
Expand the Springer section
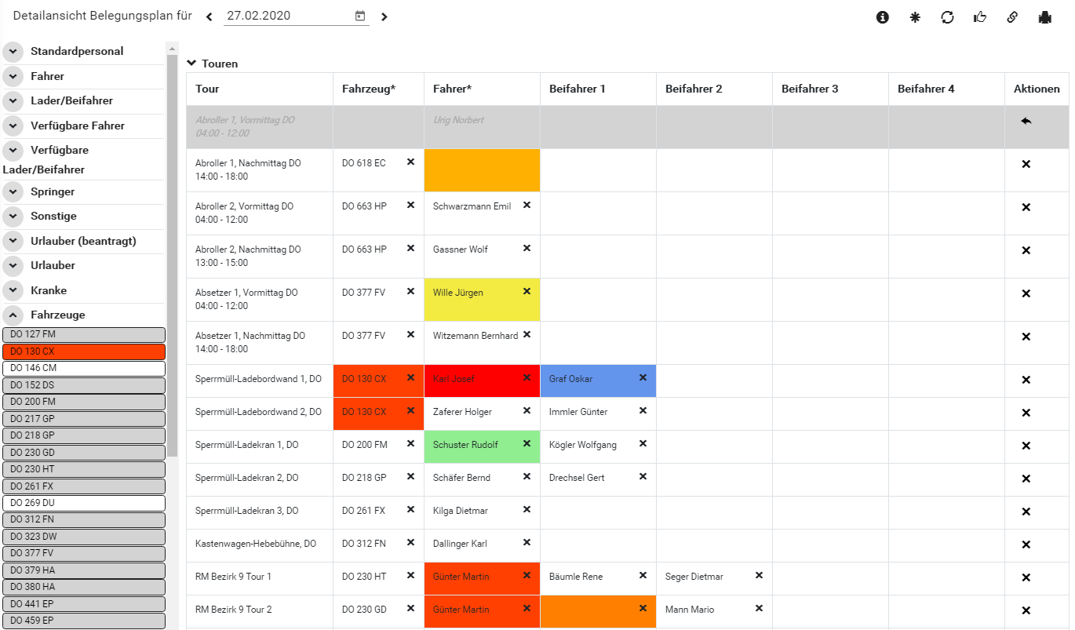[x=13, y=191]
